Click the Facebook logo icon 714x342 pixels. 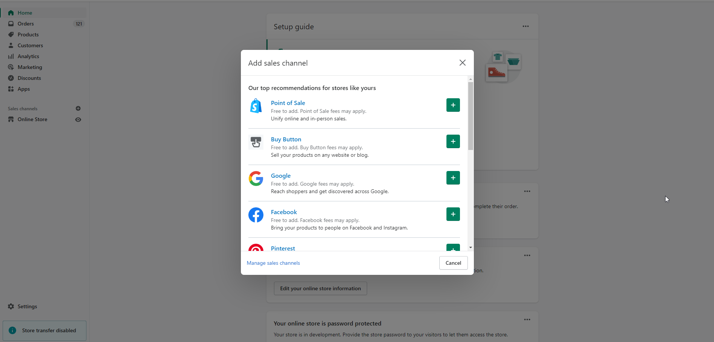click(x=256, y=215)
